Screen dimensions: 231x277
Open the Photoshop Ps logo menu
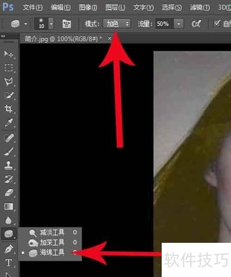pyautogui.click(x=8, y=7)
